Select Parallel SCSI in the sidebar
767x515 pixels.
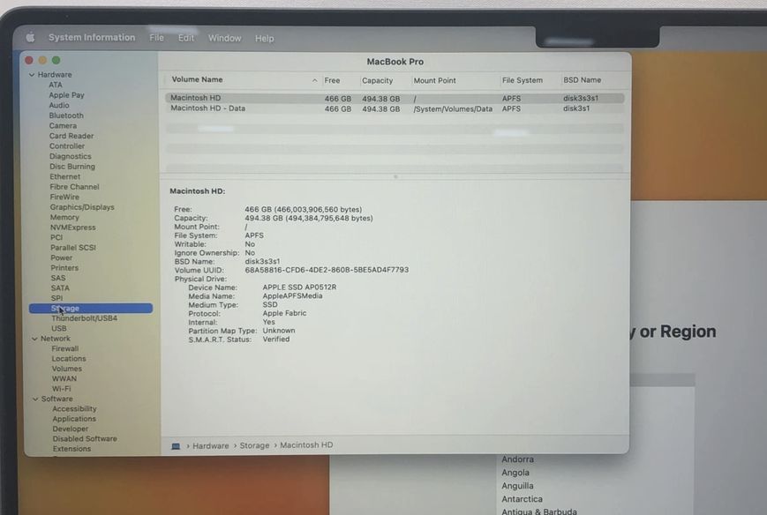point(73,248)
